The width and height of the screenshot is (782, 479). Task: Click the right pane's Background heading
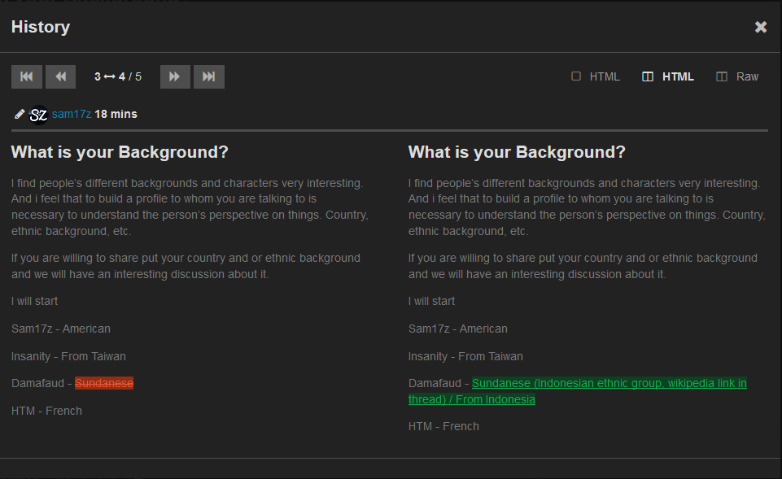coord(517,152)
